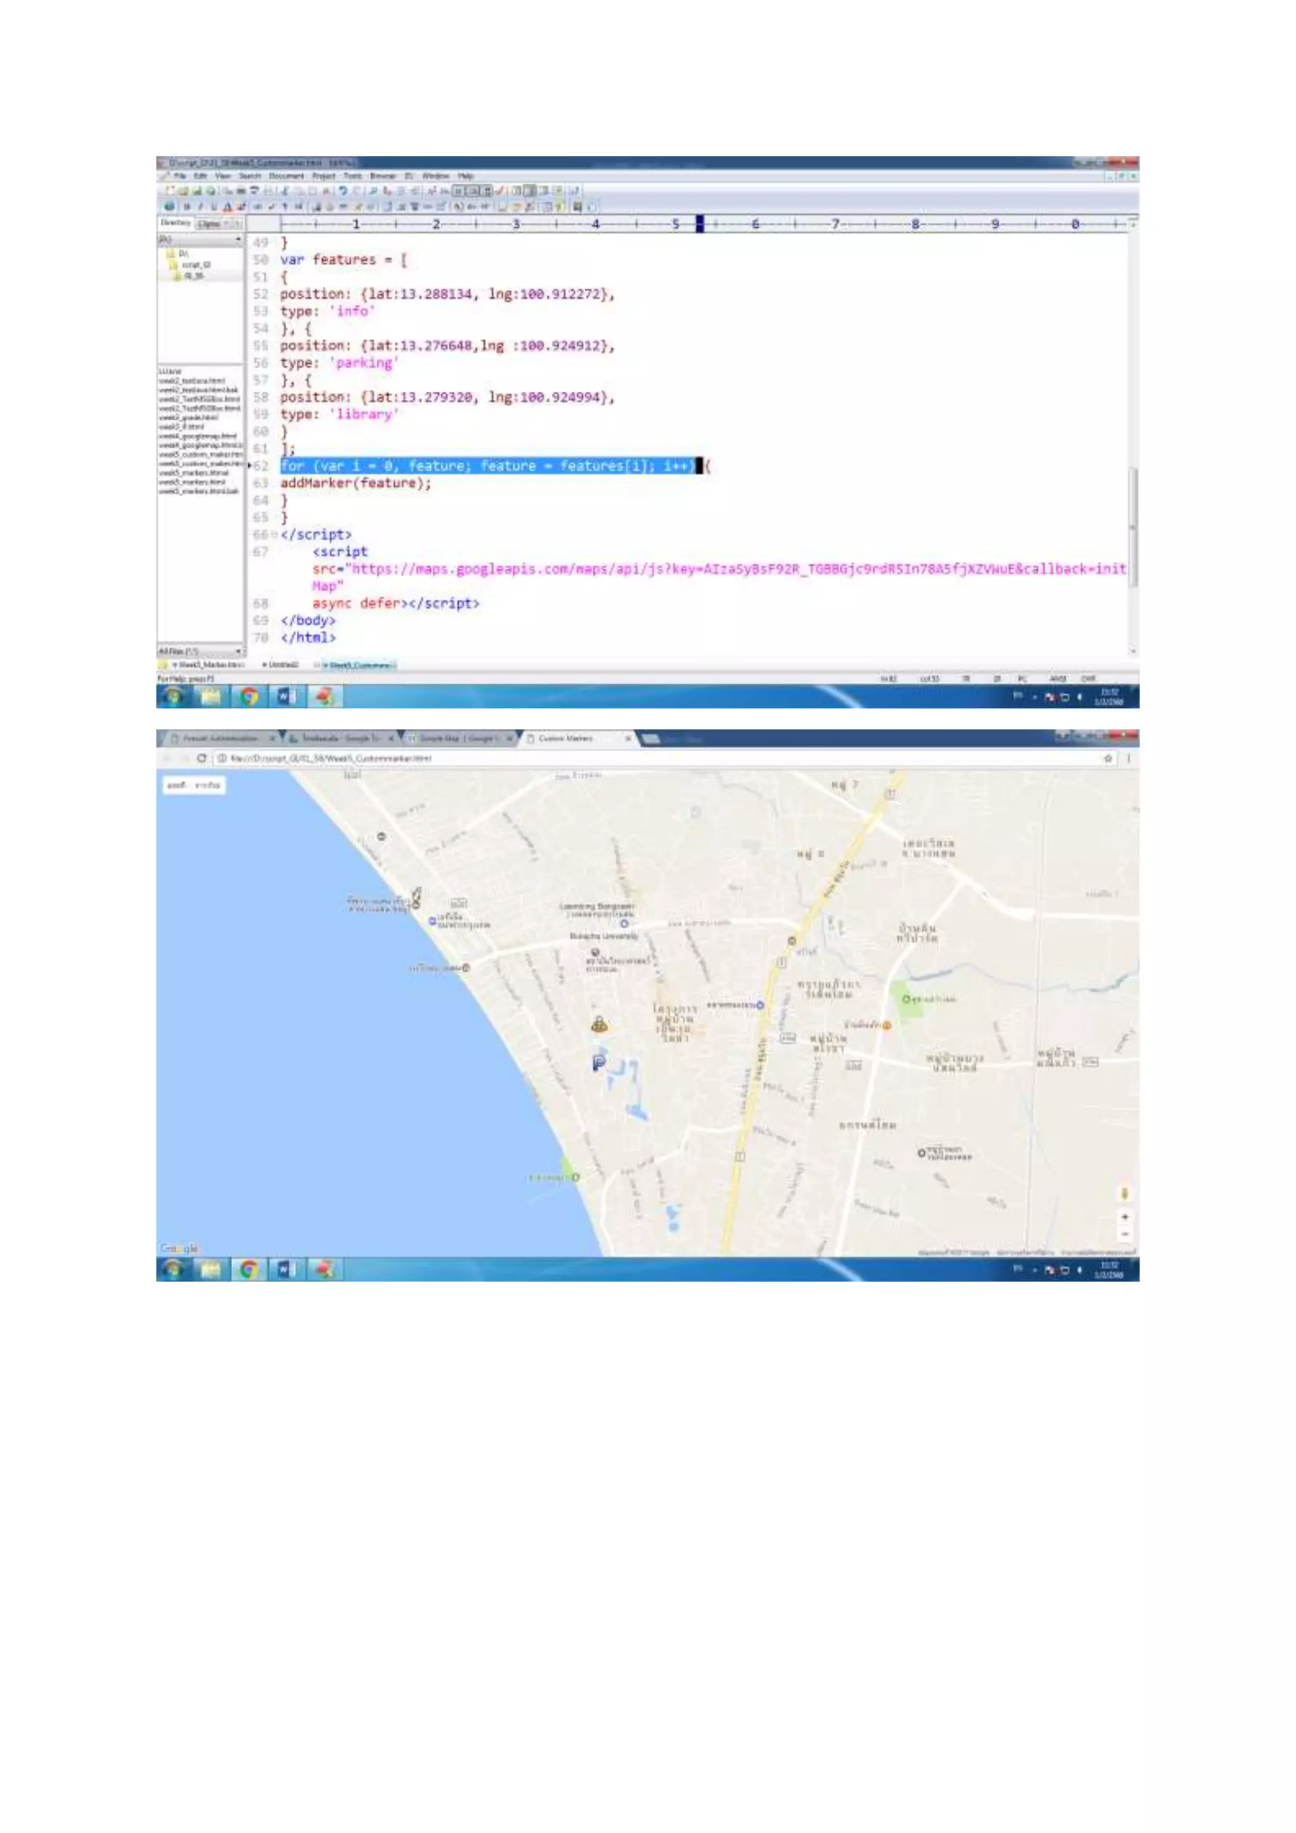Open the Chrome three-dot menu
Image resolution: width=1296 pixels, height=1833 pixels.
[1128, 758]
